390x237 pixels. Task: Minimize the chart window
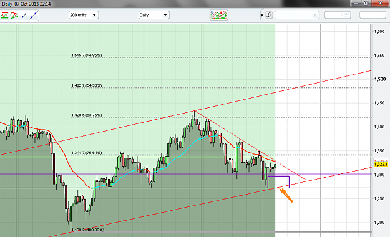357,3
